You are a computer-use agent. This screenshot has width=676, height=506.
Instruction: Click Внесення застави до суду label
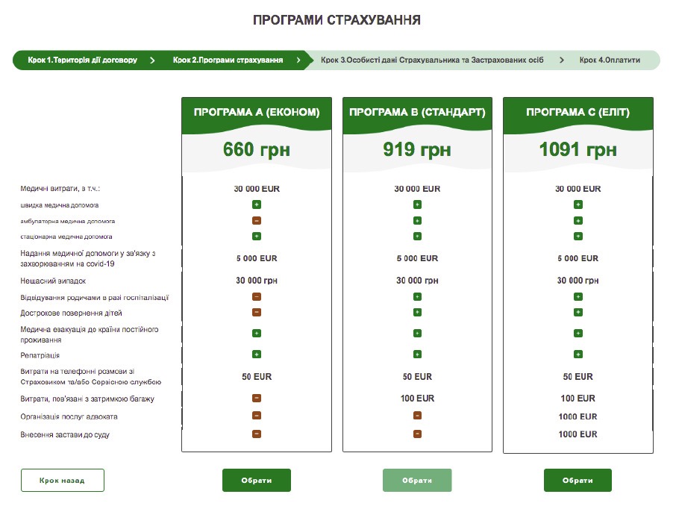point(65,435)
